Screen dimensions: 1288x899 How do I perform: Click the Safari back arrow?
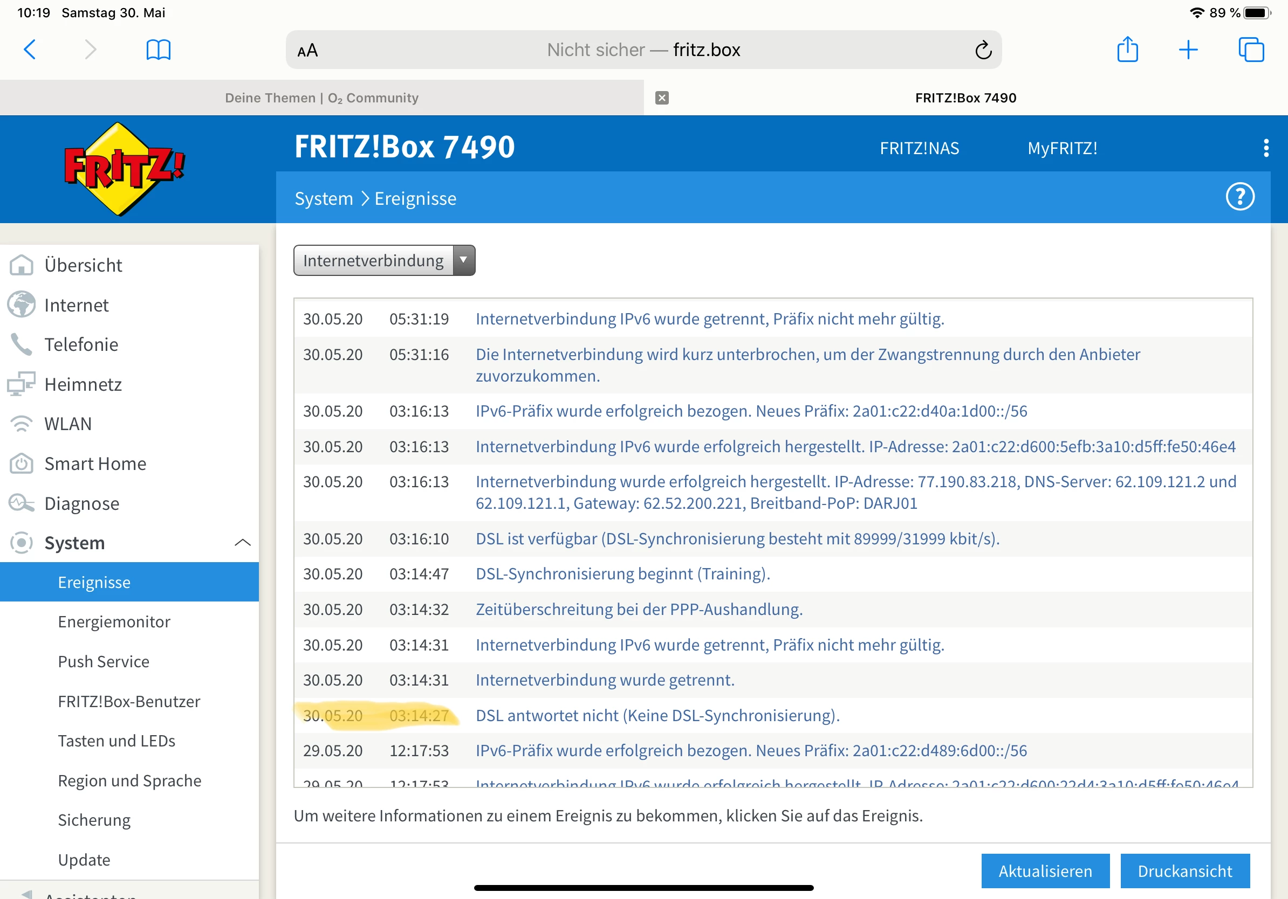click(x=30, y=50)
